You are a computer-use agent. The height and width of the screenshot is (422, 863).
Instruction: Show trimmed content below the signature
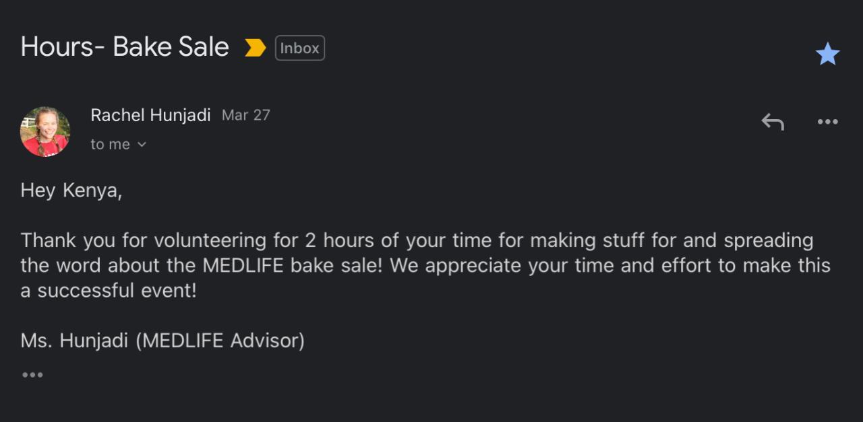pyautogui.click(x=32, y=375)
